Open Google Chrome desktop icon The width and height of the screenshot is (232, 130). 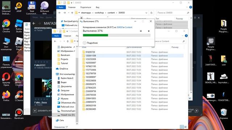(x=6, y=26)
